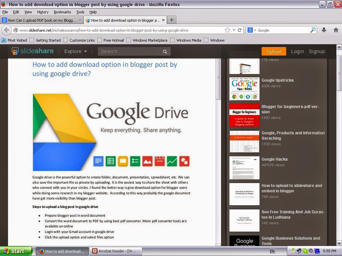Click the Google Hacks document thumbnail
The image size is (342, 256).
click(244, 168)
